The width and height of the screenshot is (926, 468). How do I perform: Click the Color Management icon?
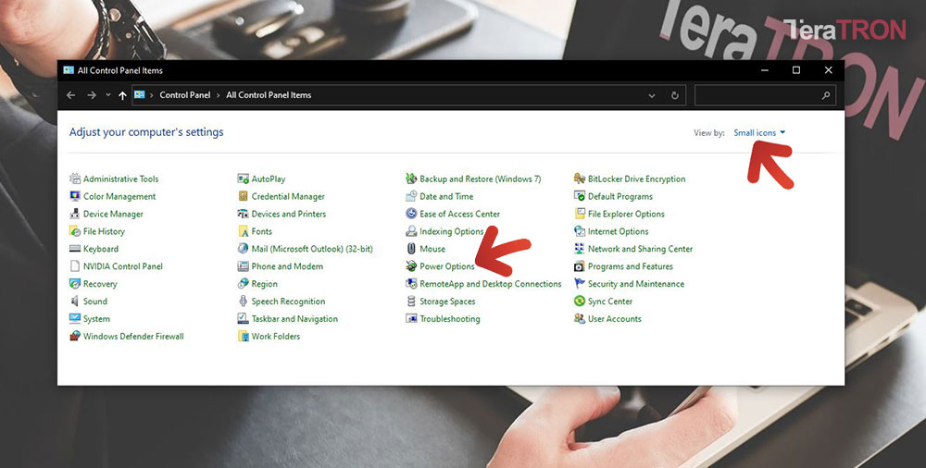[75, 196]
